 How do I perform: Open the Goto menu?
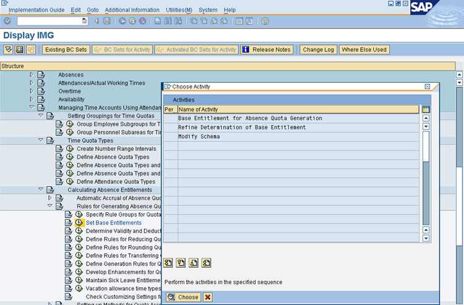pos(93,10)
